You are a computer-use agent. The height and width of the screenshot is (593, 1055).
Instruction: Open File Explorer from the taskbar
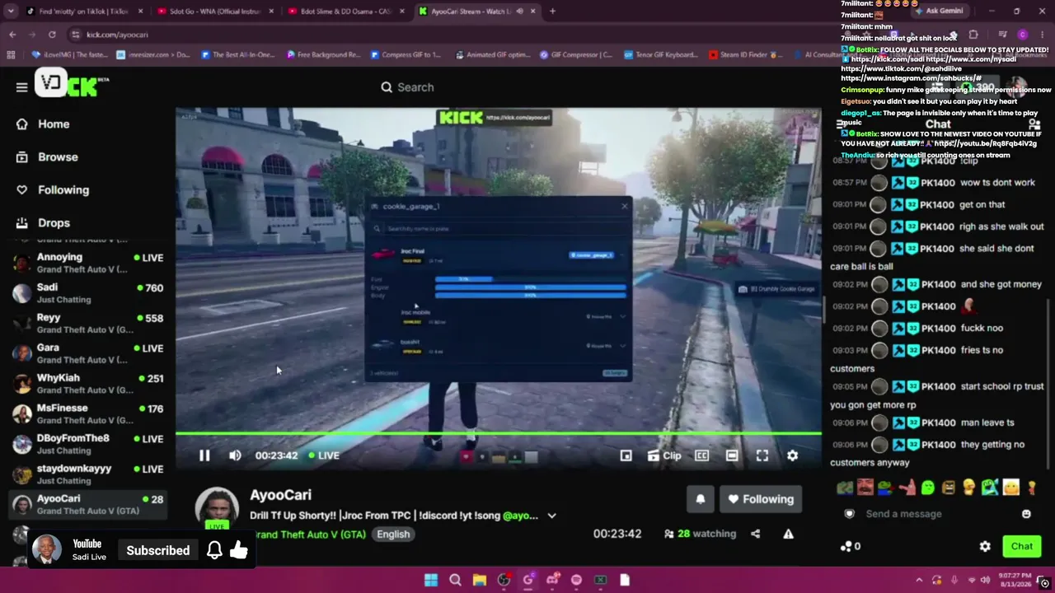tap(479, 580)
